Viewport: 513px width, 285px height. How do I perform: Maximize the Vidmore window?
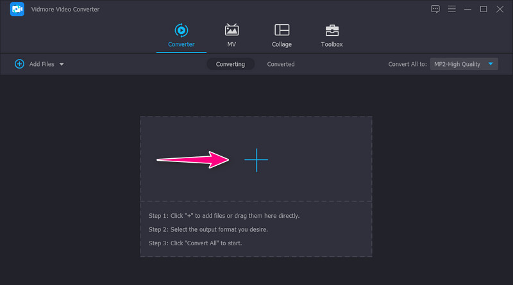484,9
